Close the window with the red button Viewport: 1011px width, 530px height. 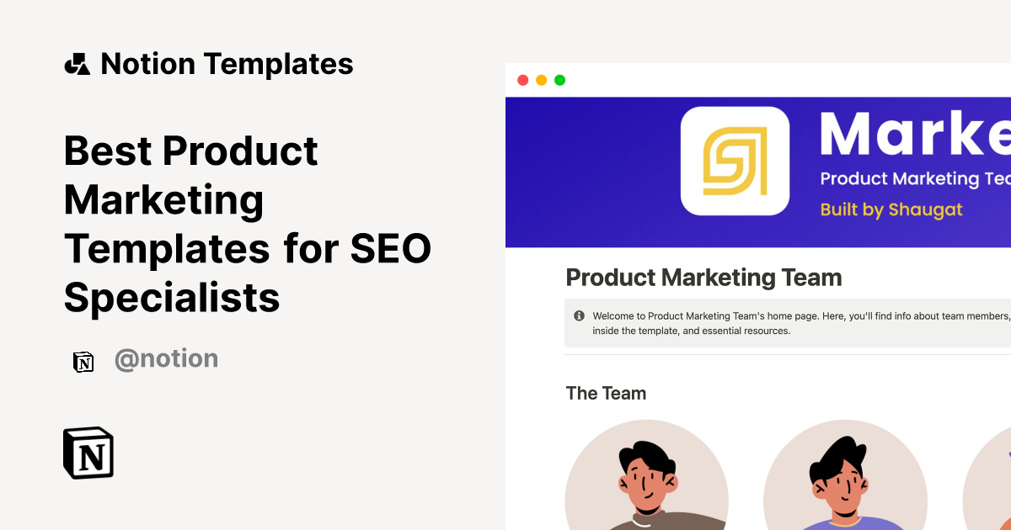pos(522,81)
